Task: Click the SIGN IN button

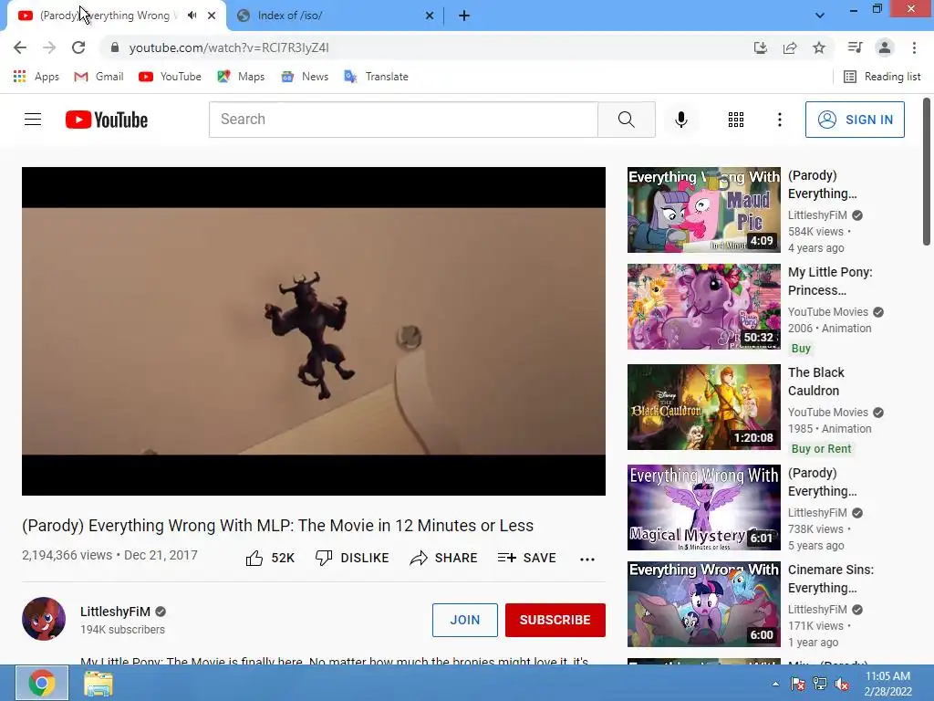Action: tap(855, 120)
